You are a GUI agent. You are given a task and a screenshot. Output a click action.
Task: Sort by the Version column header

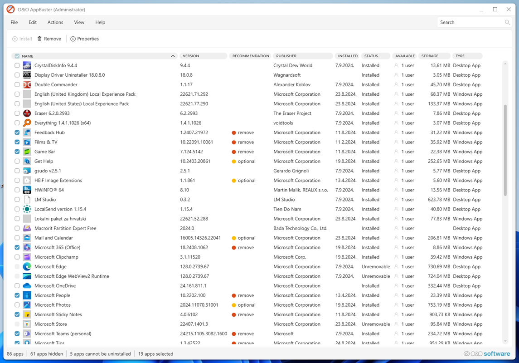(x=203, y=56)
